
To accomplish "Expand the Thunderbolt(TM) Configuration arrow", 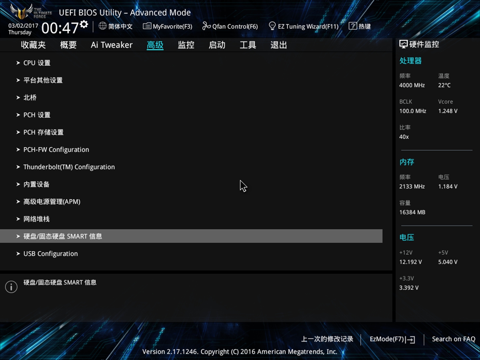I will click(18, 167).
